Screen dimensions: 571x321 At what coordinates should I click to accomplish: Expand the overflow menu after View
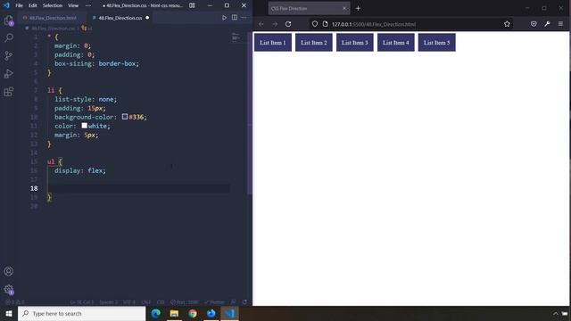[x=88, y=5]
